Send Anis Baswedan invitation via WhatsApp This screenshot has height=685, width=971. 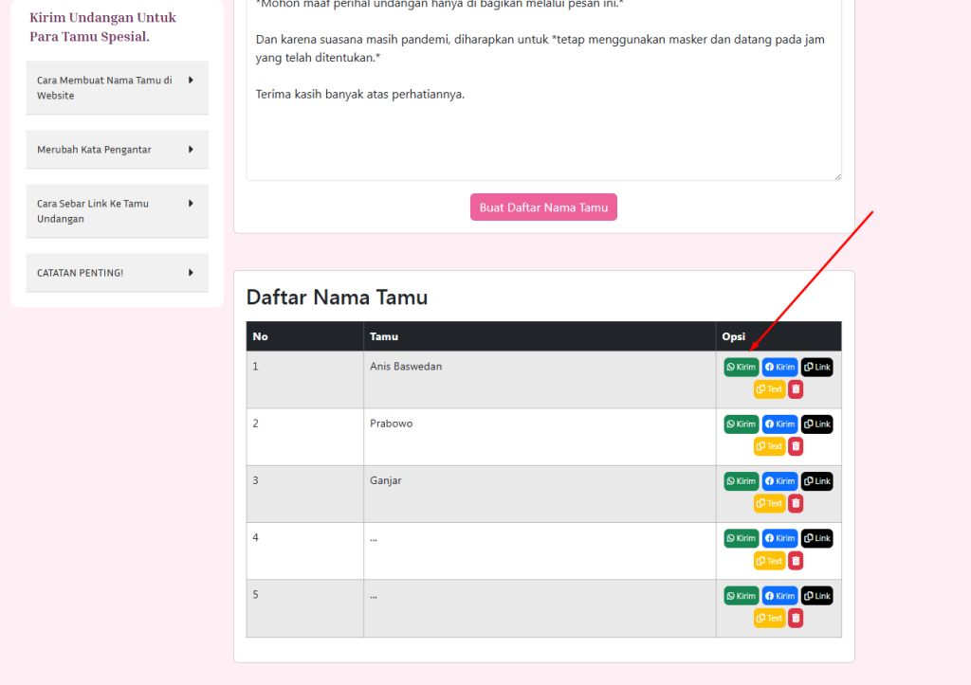coord(741,367)
